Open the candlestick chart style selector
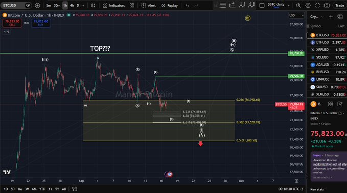 click(x=94, y=5)
